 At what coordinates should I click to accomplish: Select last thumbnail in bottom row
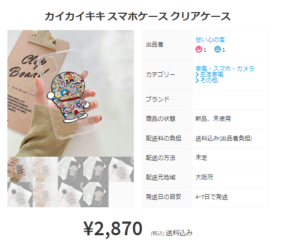click(x=96, y=195)
